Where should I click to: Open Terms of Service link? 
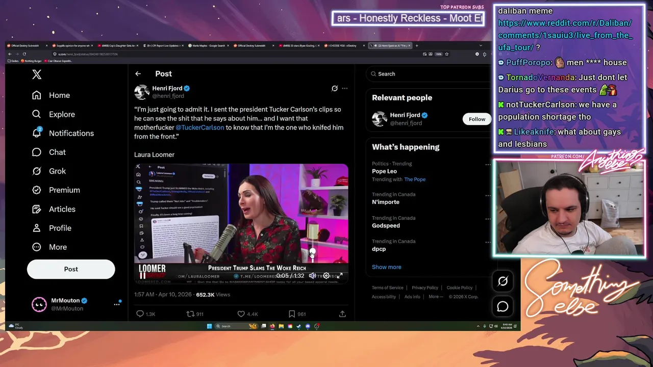click(388, 287)
